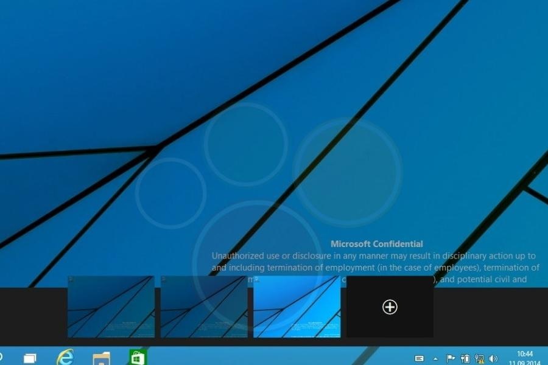
Task: Click the 10:44 clock time
Action: 524,353
